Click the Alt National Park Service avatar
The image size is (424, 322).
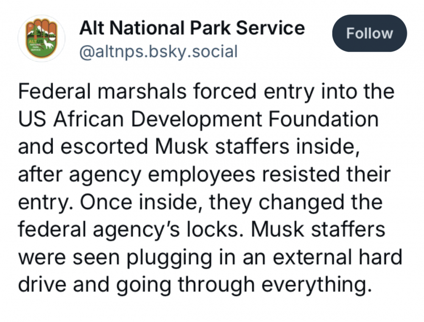tap(41, 38)
